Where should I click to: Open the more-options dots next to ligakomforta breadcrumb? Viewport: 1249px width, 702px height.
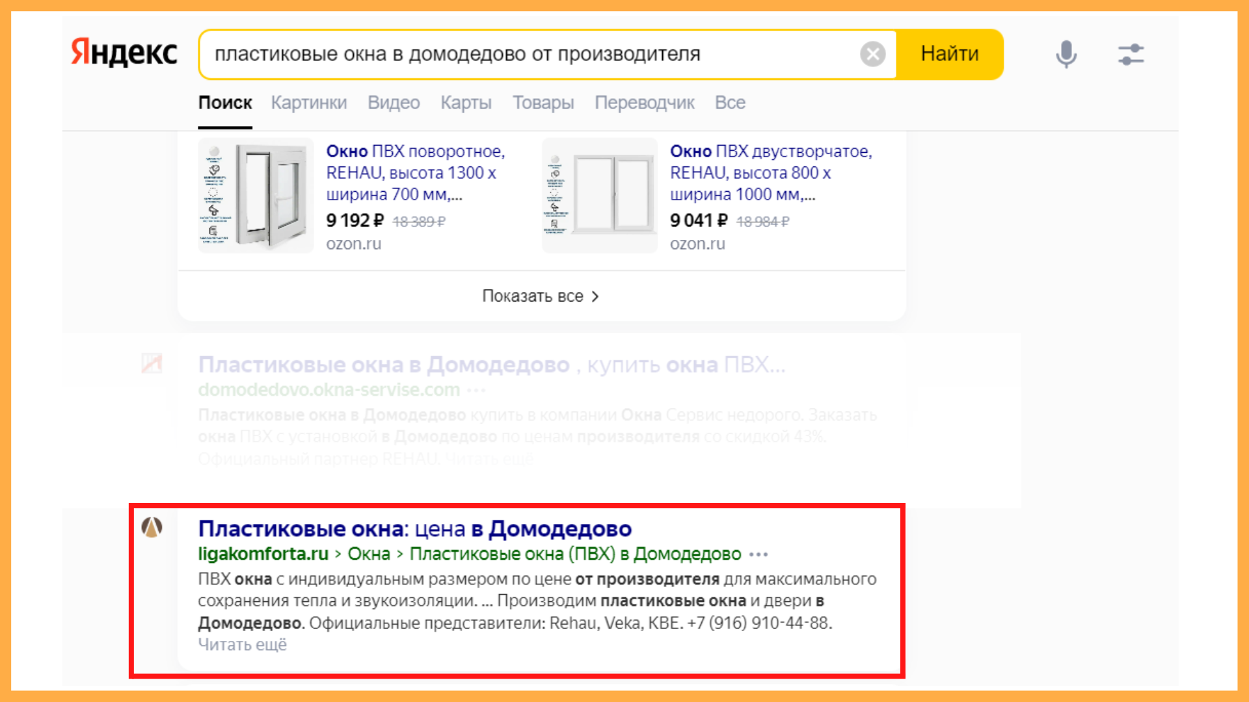(x=759, y=554)
